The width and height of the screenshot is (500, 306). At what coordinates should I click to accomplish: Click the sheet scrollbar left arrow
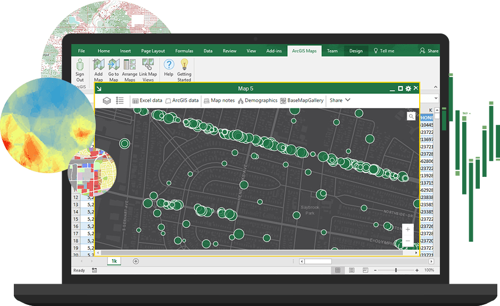click(302, 261)
